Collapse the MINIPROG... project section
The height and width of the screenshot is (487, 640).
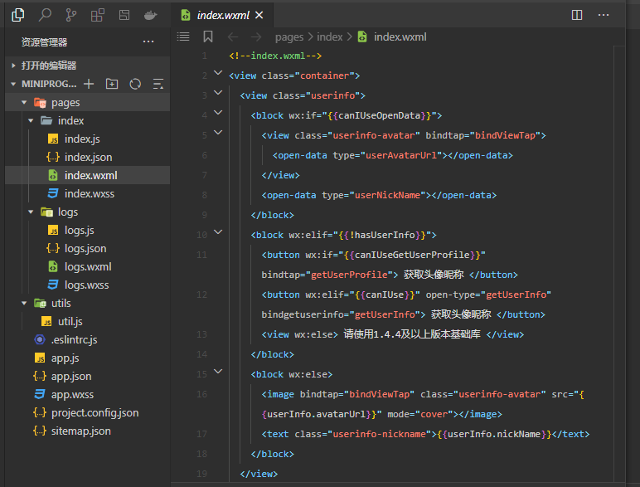(13, 84)
